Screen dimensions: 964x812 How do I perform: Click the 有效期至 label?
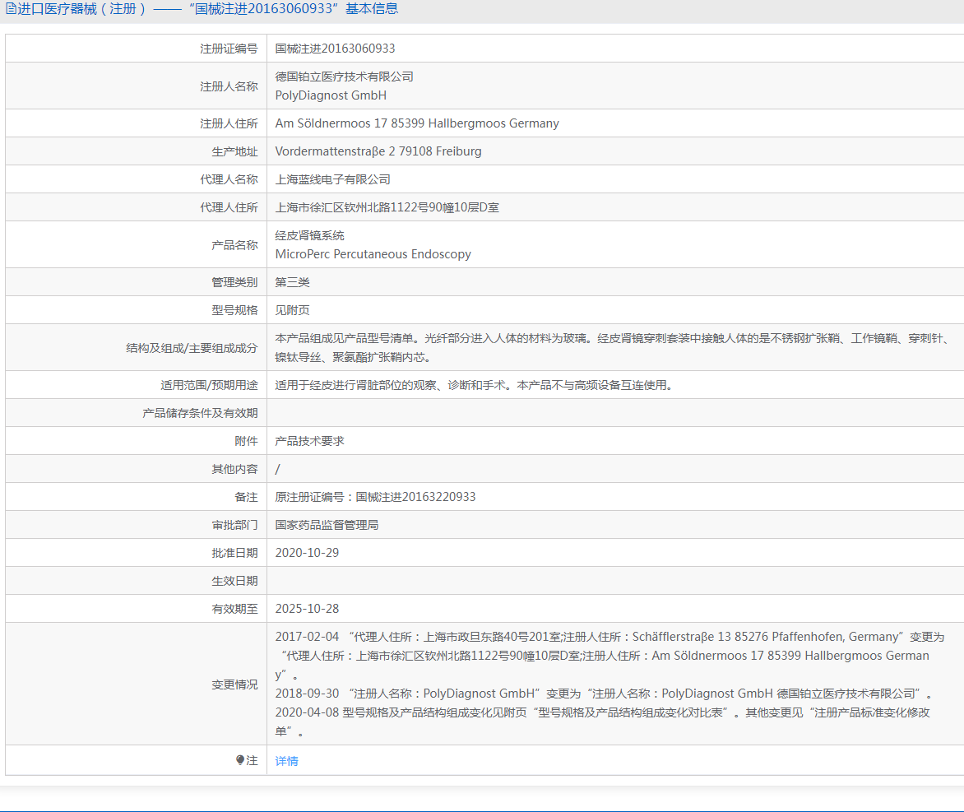pos(235,609)
